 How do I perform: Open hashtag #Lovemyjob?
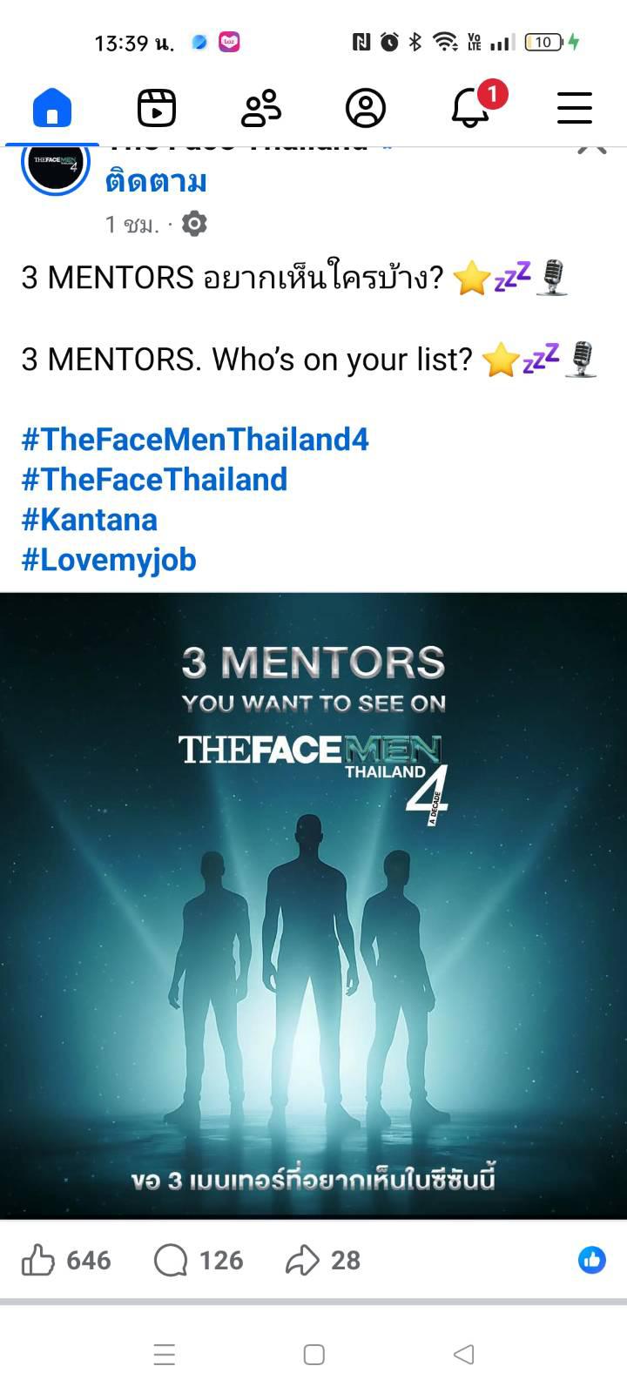pyautogui.click(x=109, y=559)
